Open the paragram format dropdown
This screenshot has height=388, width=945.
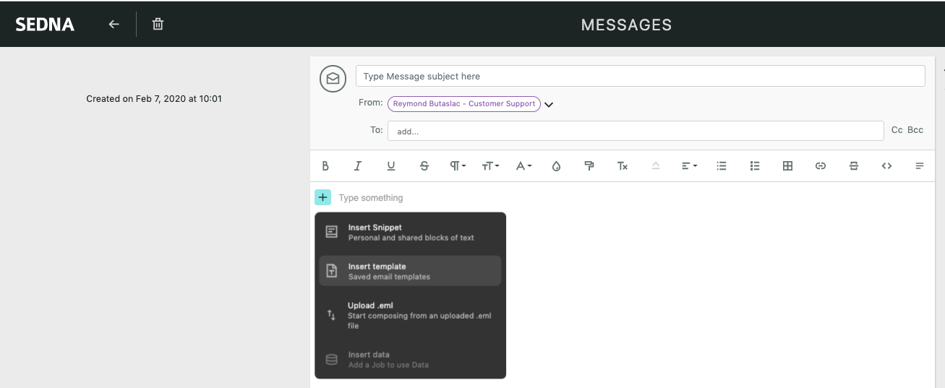tap(458, 165)
